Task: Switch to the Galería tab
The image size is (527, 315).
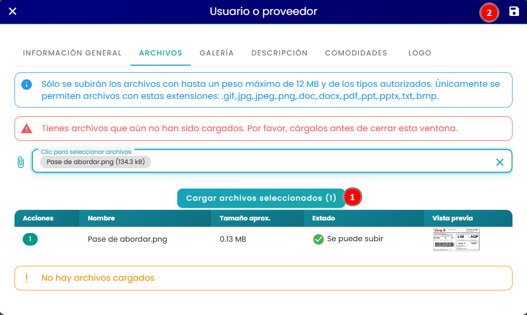Action: (216, 53)
